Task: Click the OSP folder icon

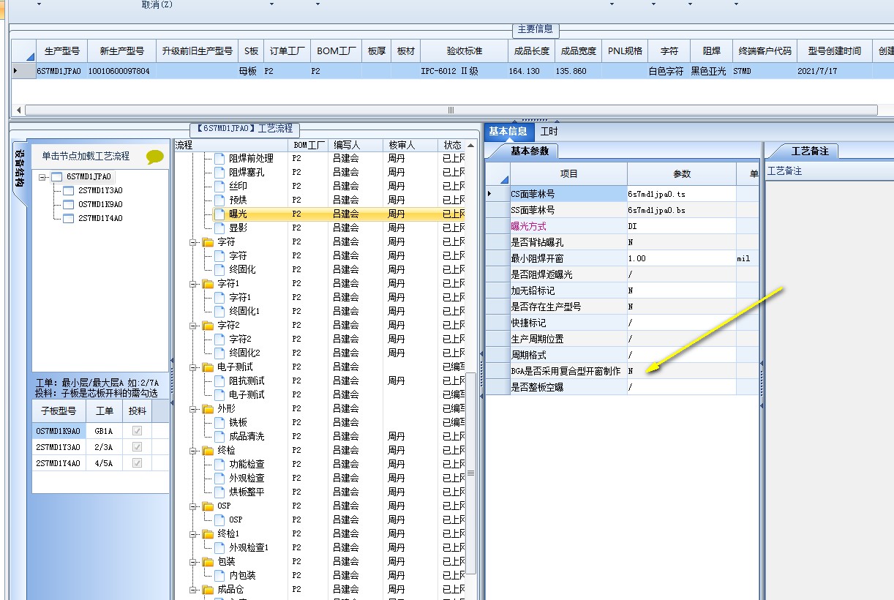Action: (208, 506)
